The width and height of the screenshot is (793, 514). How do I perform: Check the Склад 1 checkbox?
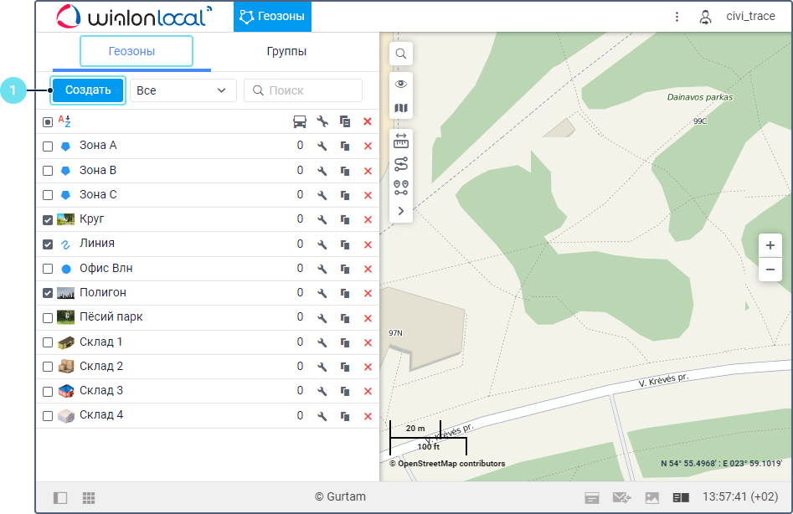coord(48,342)
